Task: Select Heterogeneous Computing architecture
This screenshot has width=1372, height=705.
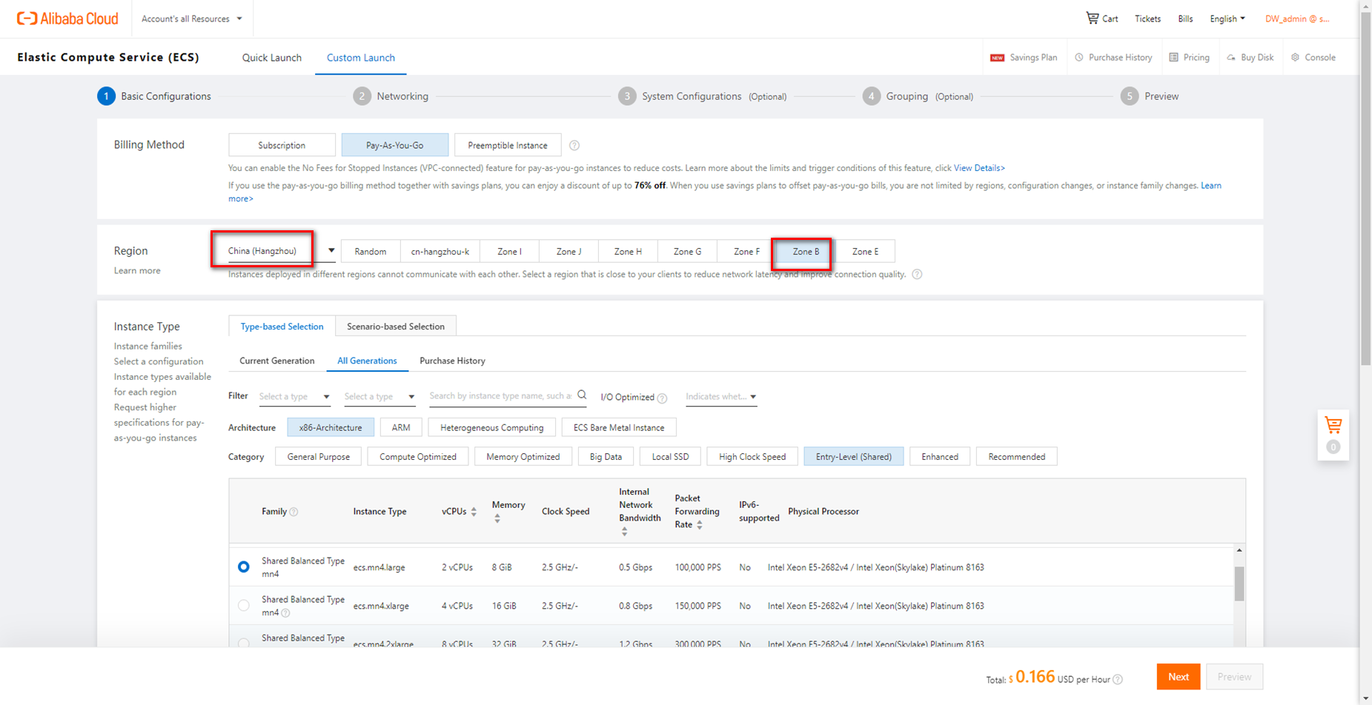Action: coord(492,427)
